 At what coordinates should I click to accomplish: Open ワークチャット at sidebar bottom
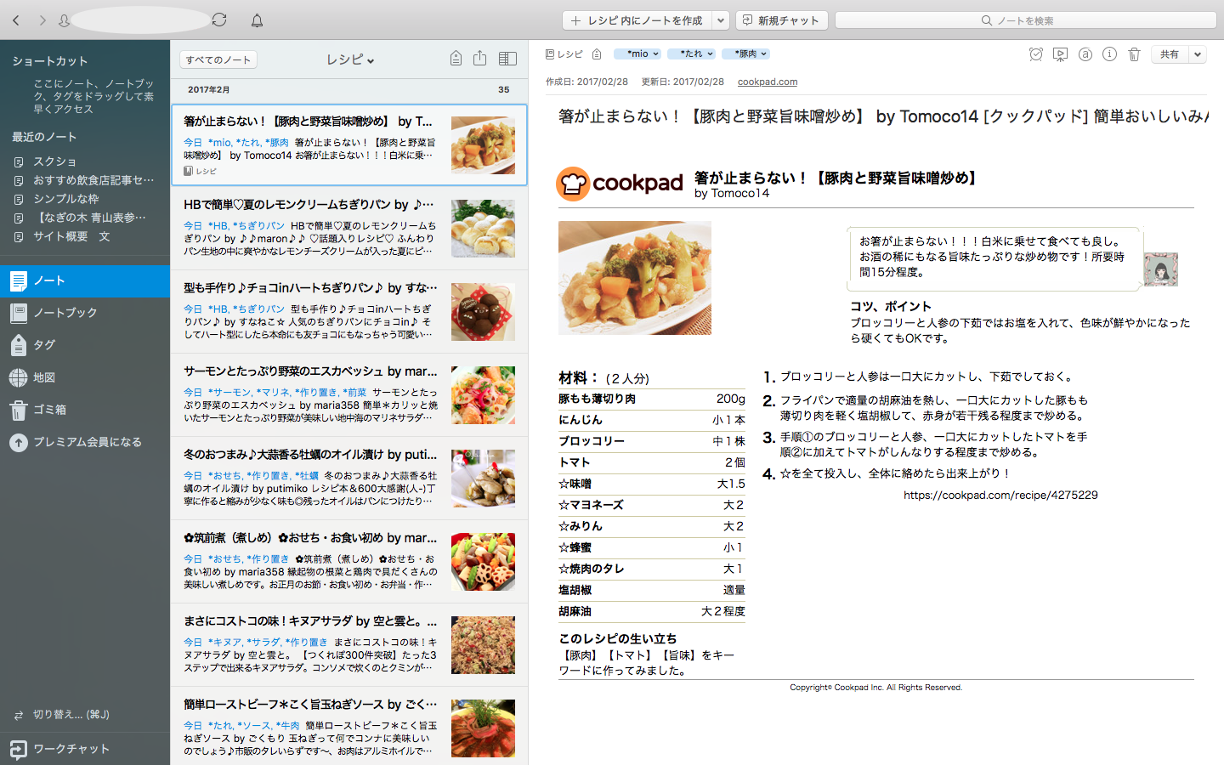(85, 749)
